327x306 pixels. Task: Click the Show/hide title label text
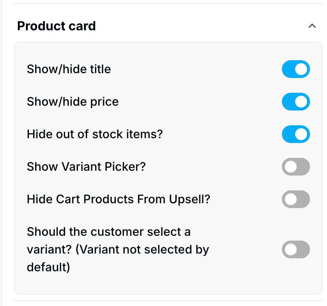pos(69,69)
